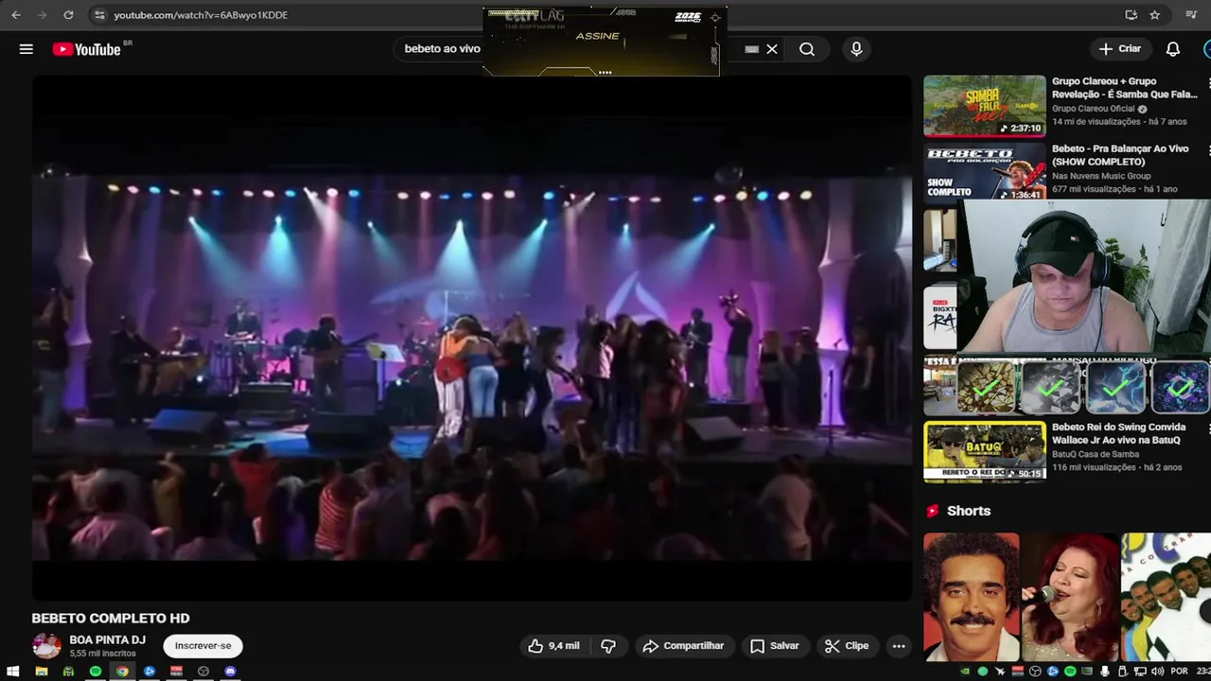This screenshot has width=1211, height=681.
Task: Open File Explorer from taskbar
Action: (41, 672)
